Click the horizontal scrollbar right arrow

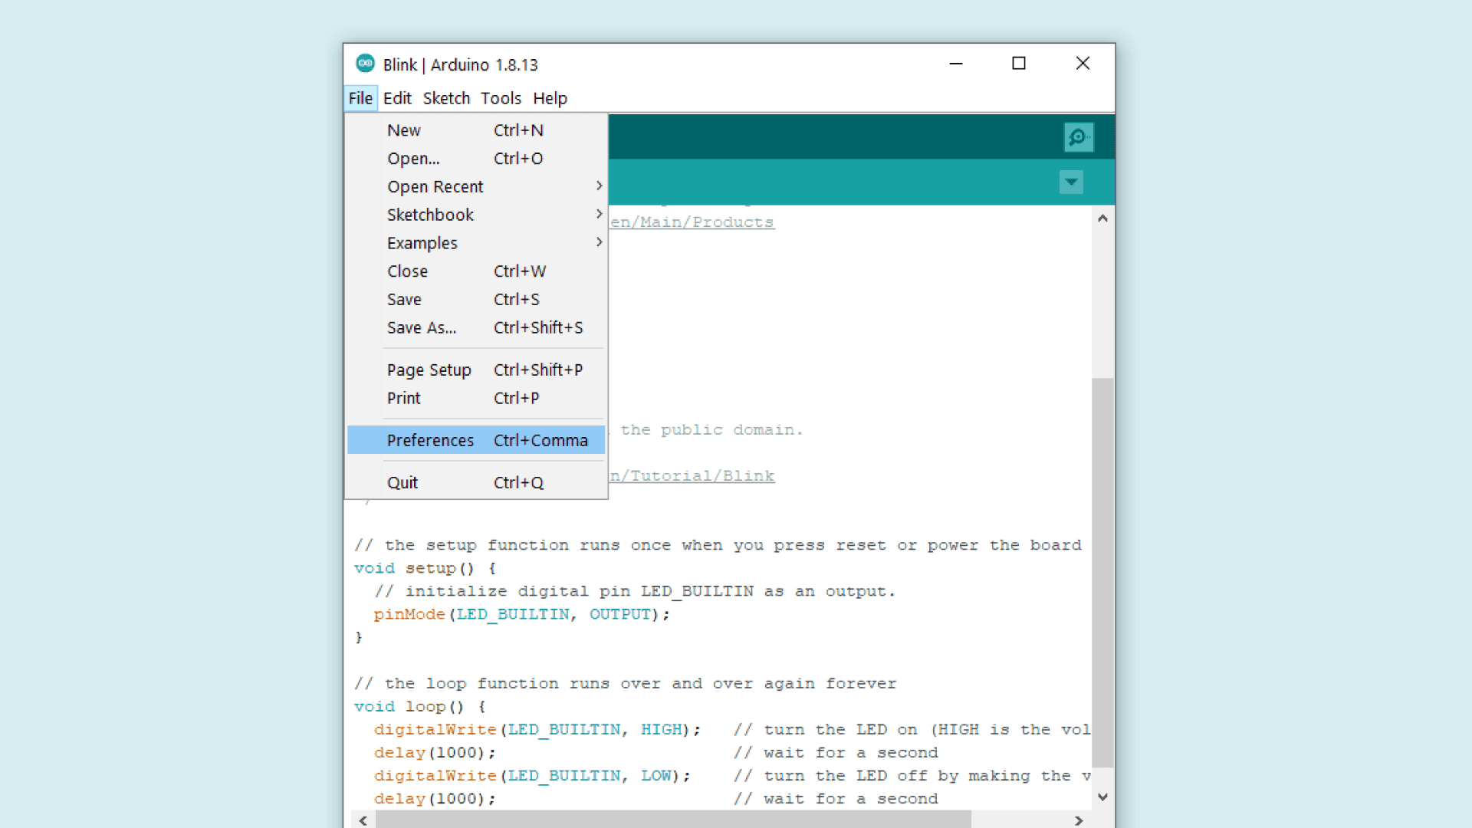click(x=1079, y=820)
